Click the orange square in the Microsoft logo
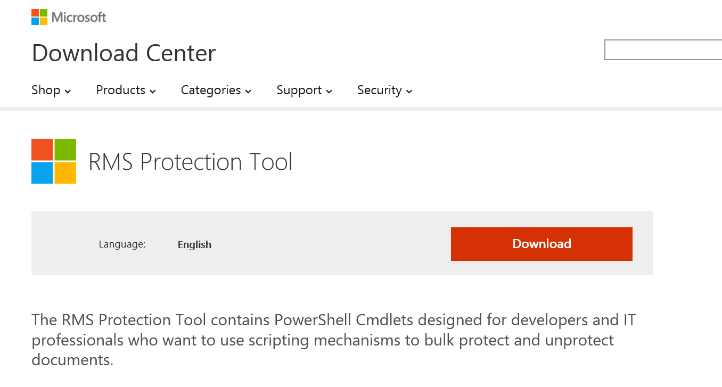Image resolution: width=722 pixels, height=387 pixels. 35,13
